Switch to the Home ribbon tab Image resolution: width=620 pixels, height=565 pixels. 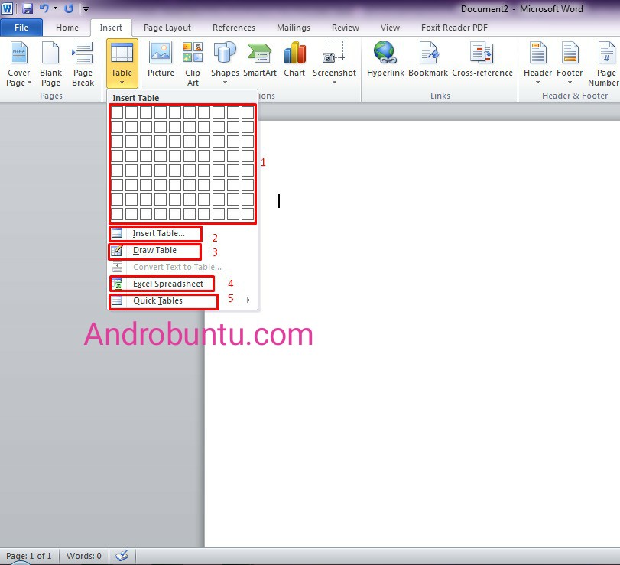(x=67, y=27)
